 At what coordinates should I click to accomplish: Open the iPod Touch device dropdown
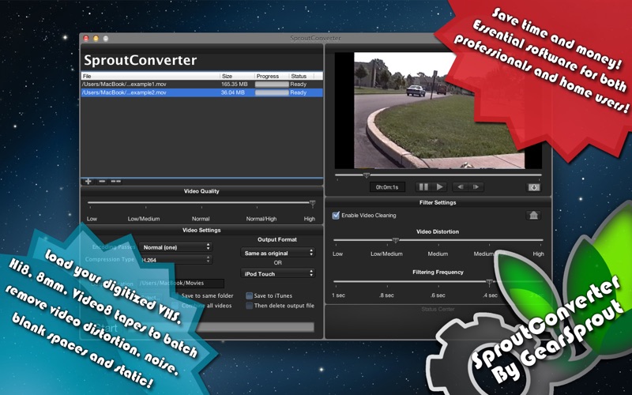coord(278,273)
